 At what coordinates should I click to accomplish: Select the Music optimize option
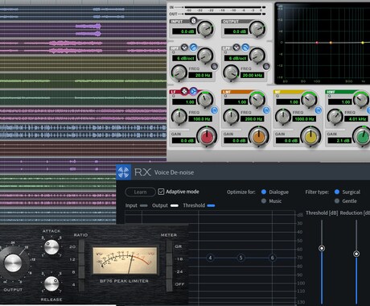tap(264, 201)
